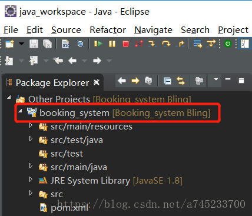Click the binary 010 file icon
Viewport: 252px width, 216px height.
tap(65, 44)
